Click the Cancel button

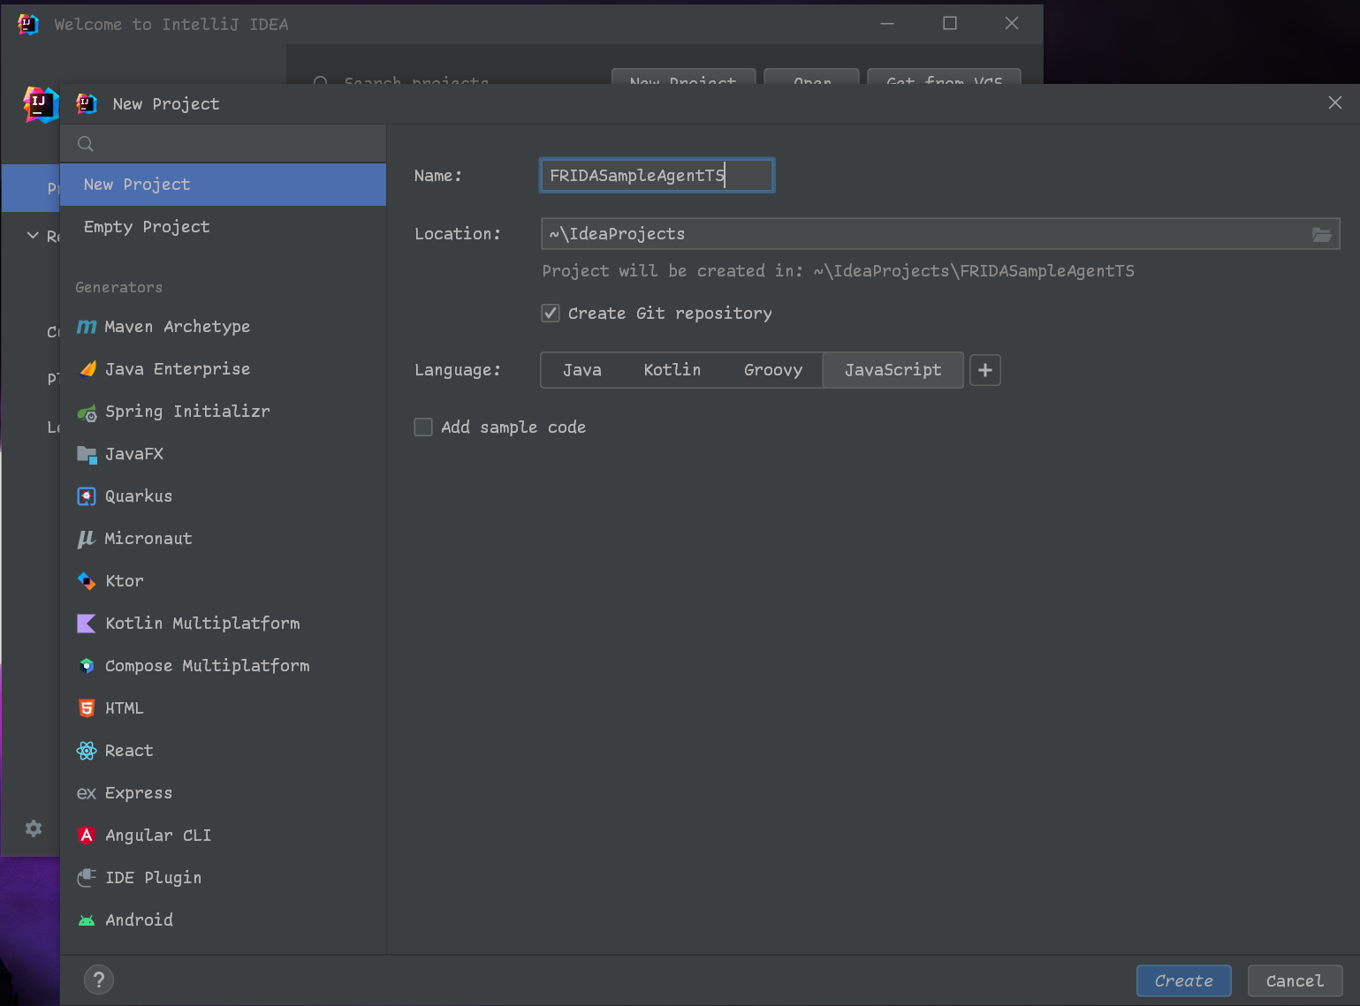1295,981
